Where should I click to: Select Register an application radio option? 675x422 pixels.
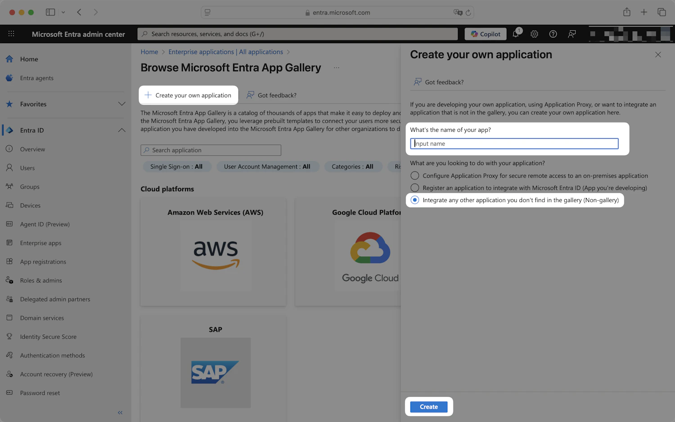click(x=414, y=188)
